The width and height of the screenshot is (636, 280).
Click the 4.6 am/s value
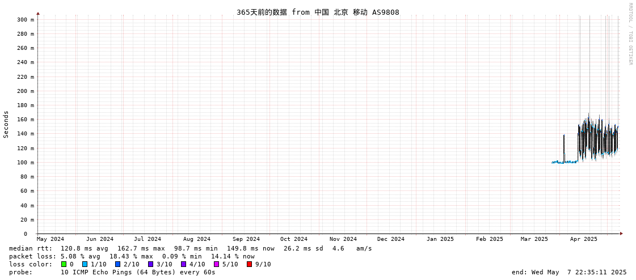(x=352, y=248)
